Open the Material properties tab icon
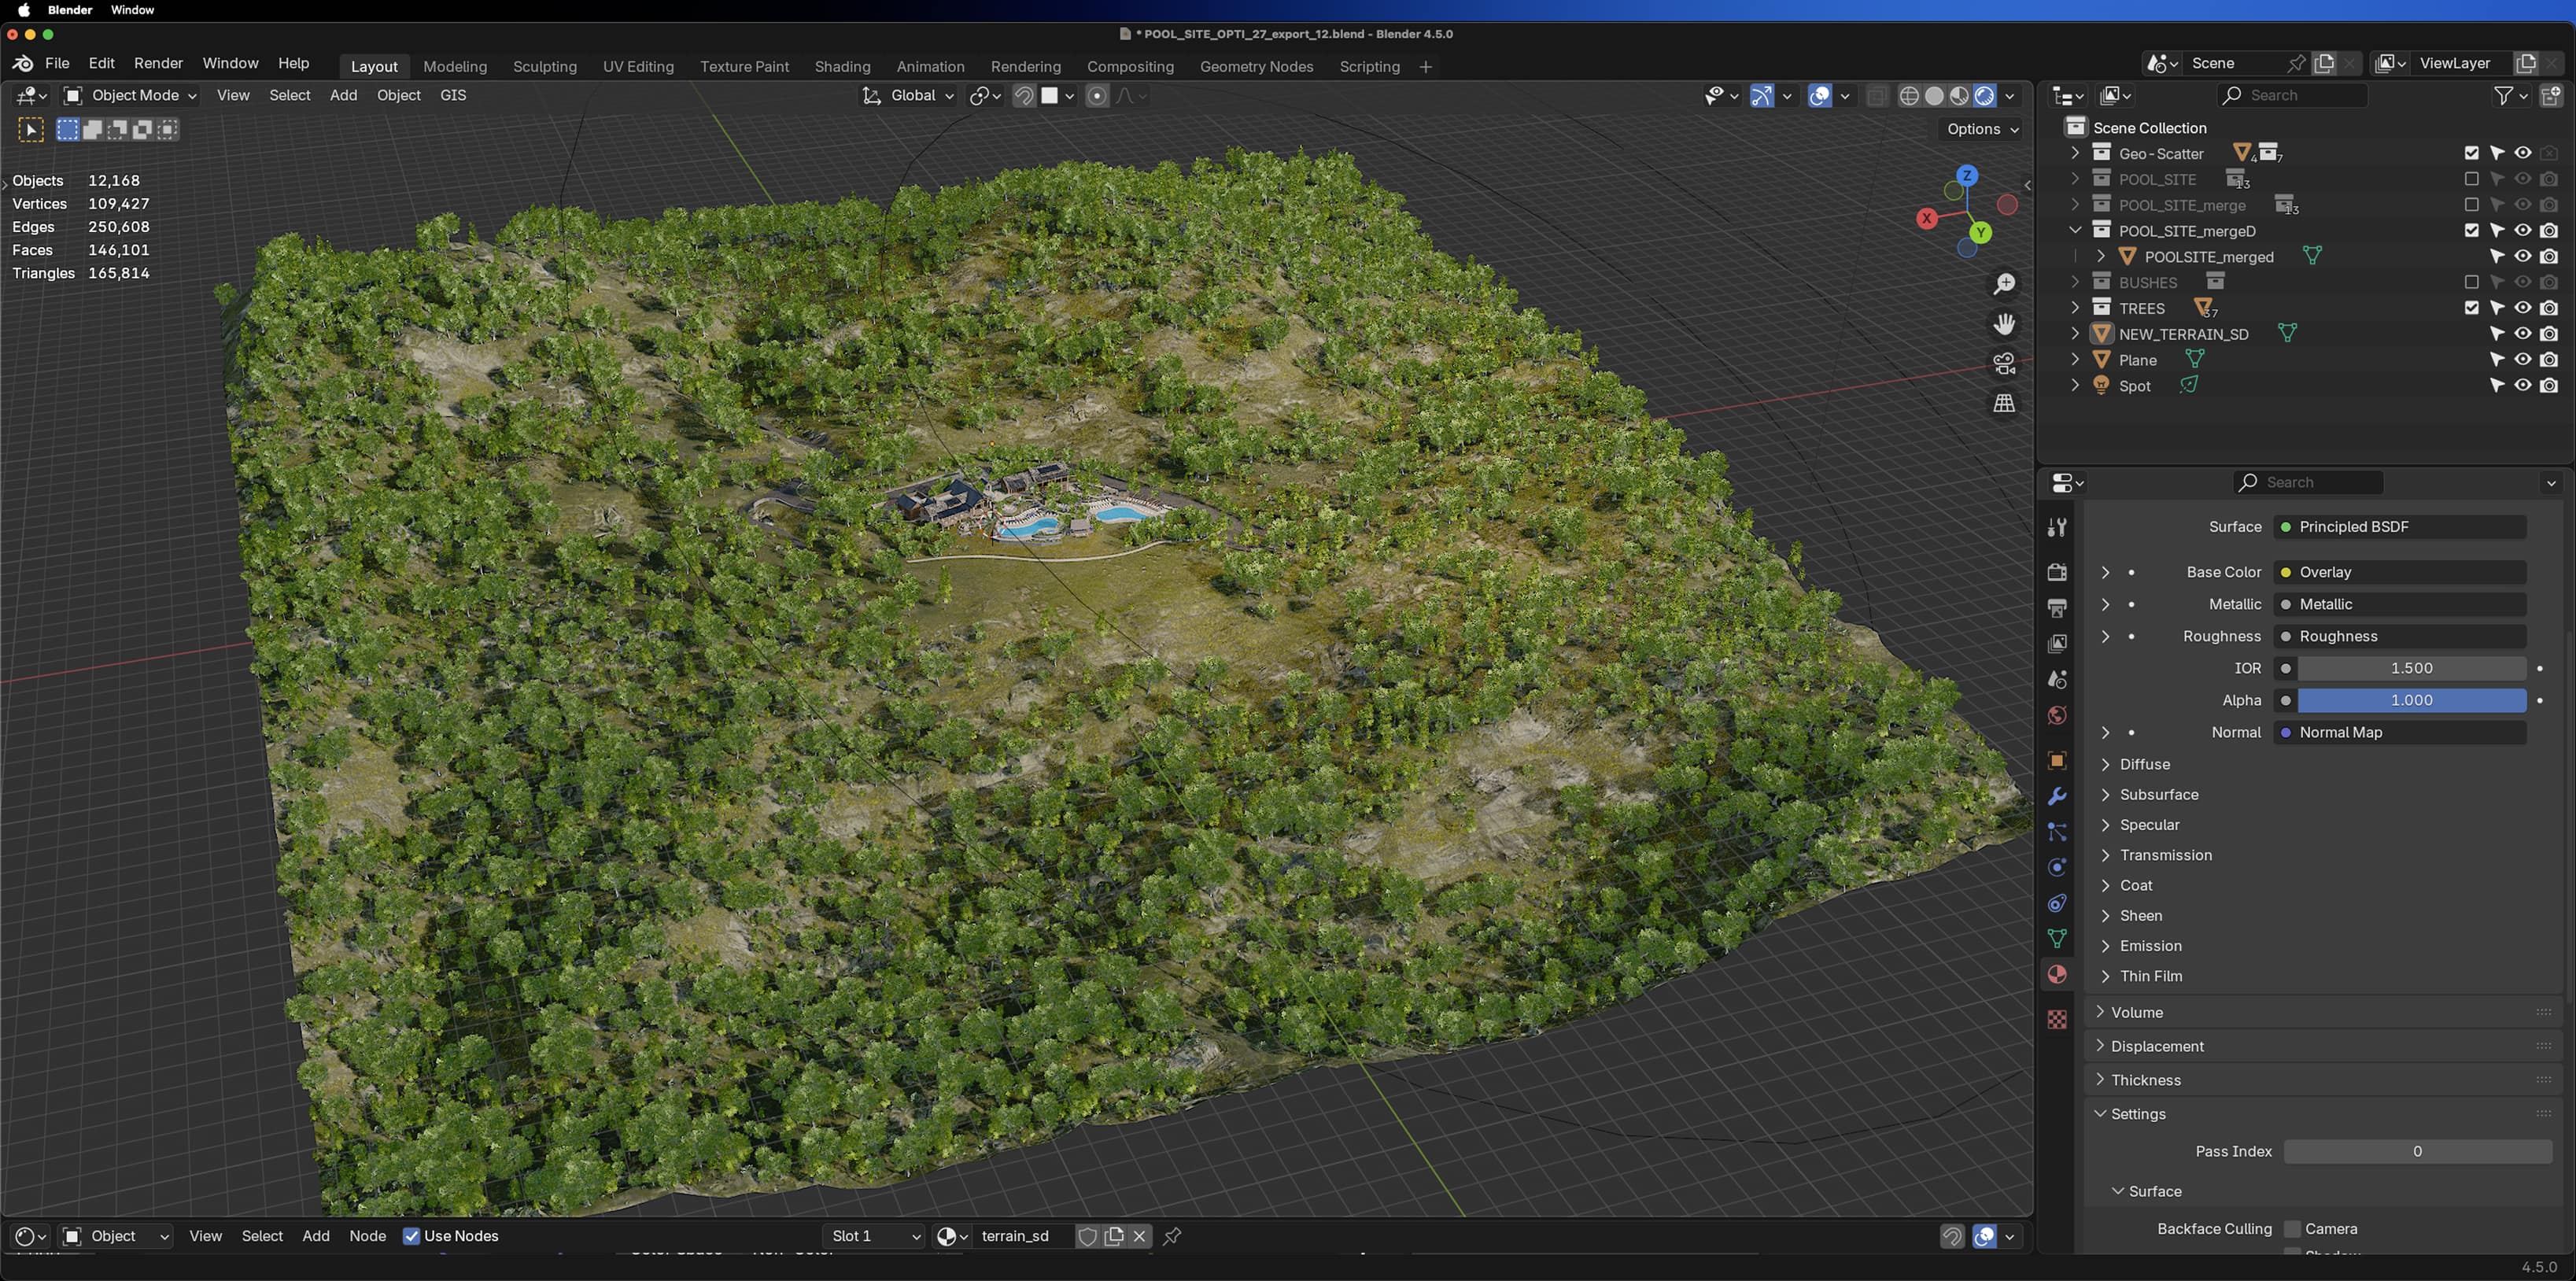2576x1281 pixels. pyautogui.click(x=2057, y=975)
